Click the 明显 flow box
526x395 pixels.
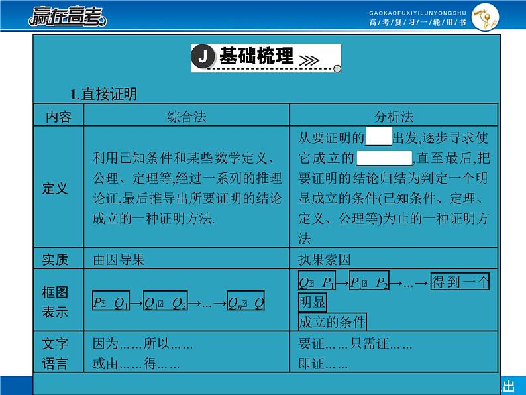(312, 302)
